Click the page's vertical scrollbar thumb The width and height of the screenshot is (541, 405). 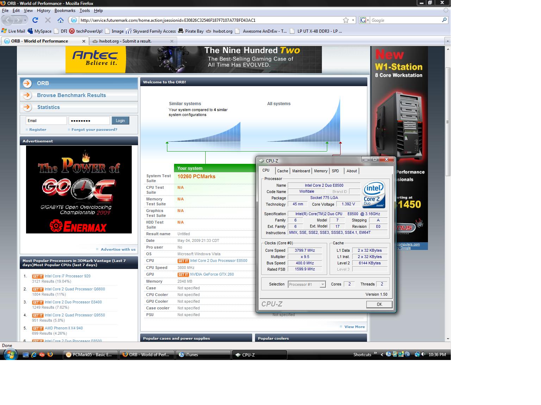click(448, 121)
